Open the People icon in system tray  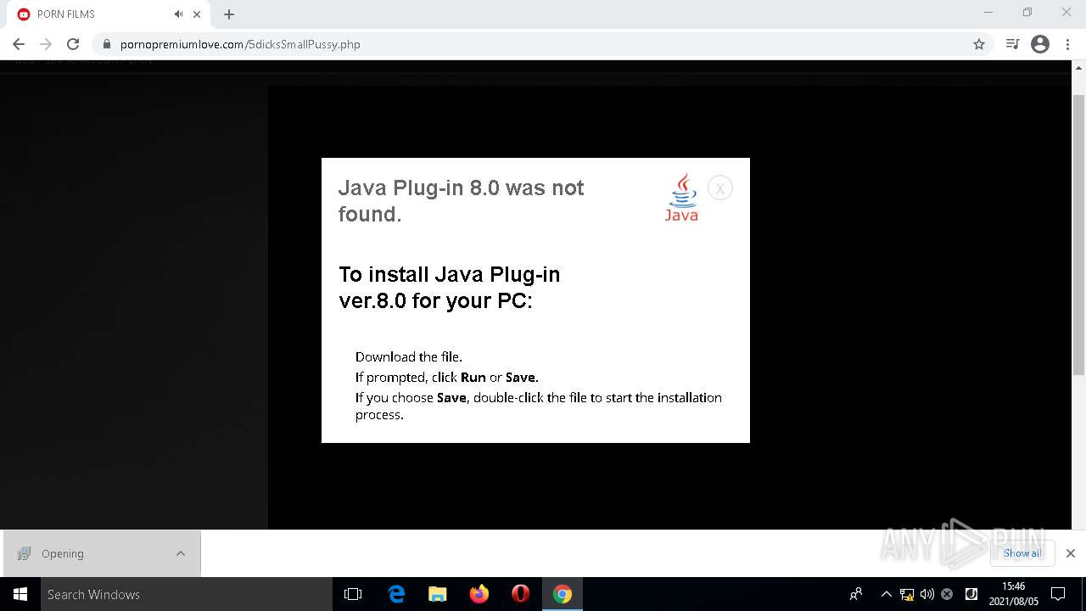(x=856, y=594)
